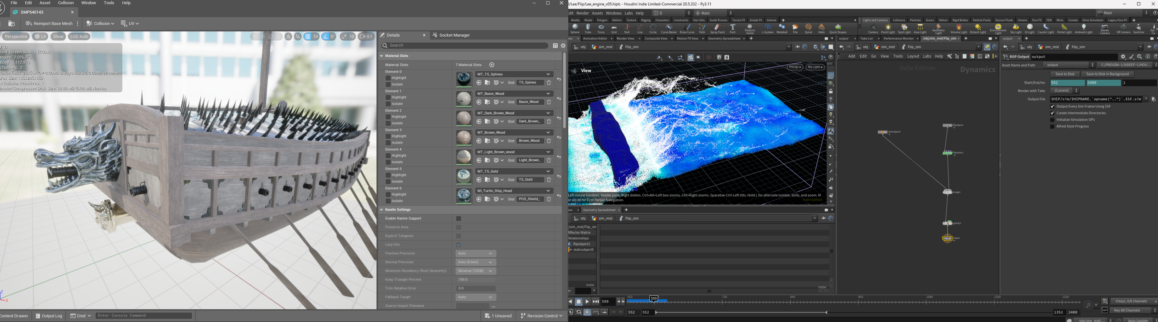Click Reimport Base Mesh button
The width and height of the screenshot is (1158, 322).
[x=49, y=23]
